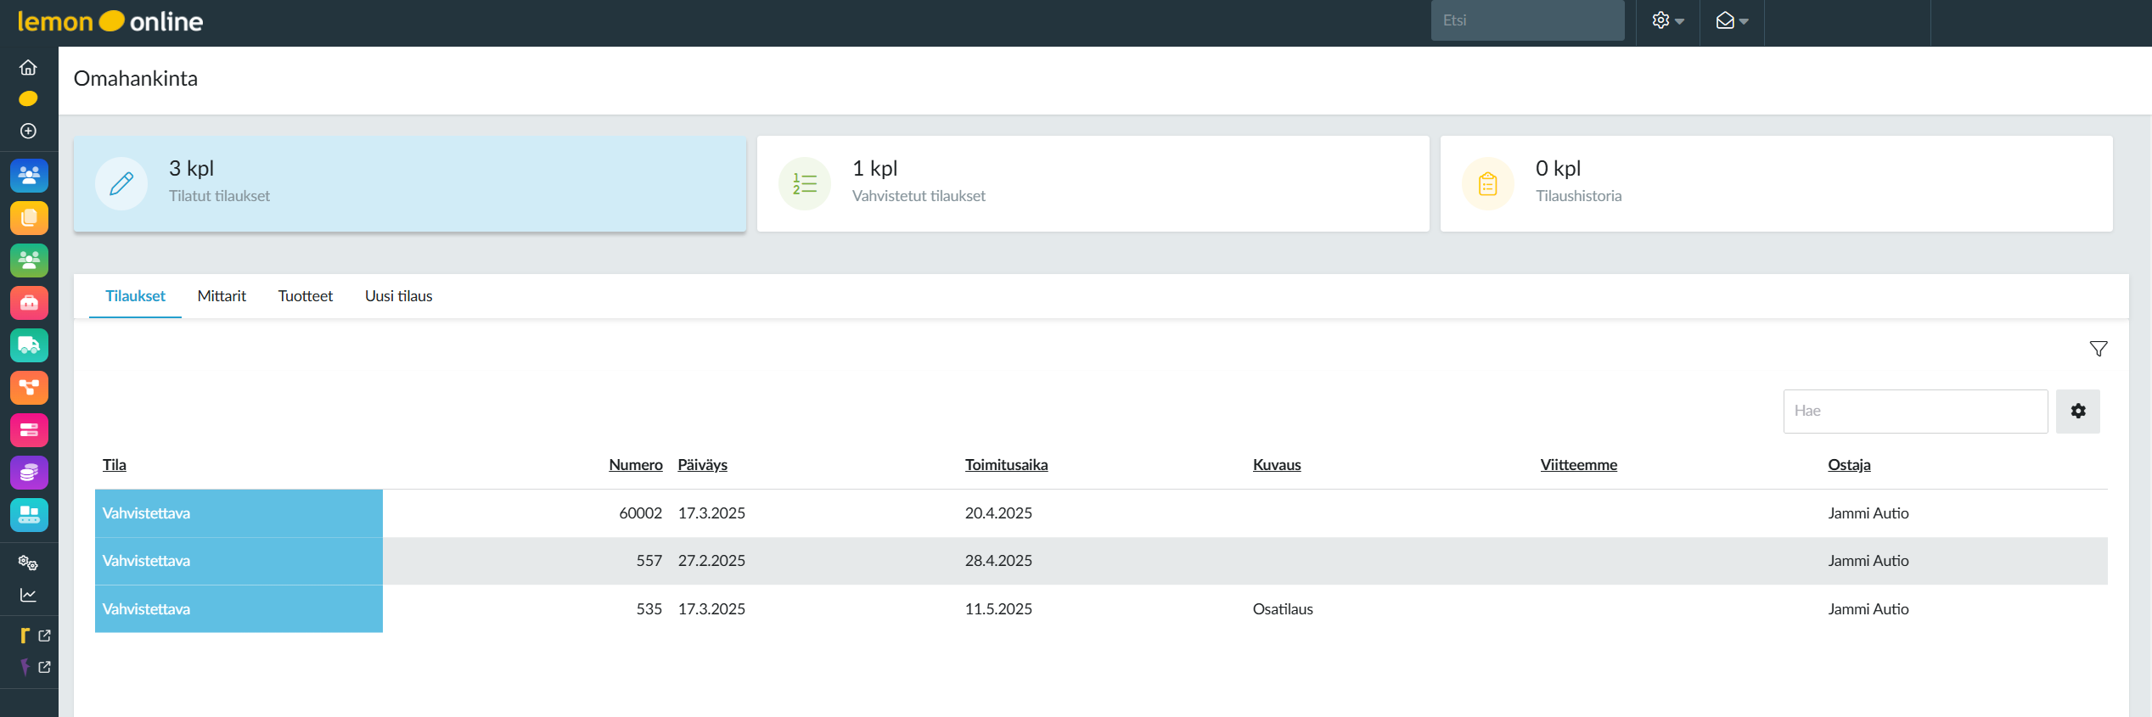Expand the top bar settings gear dropdown
The width and height of the screenshot is (2152, 717).
1667,21
